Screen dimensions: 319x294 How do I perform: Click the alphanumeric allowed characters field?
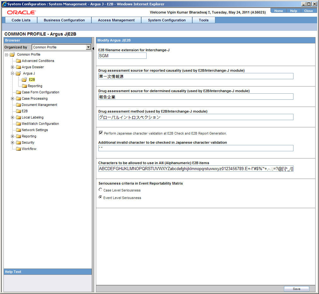tap(196, 169)
